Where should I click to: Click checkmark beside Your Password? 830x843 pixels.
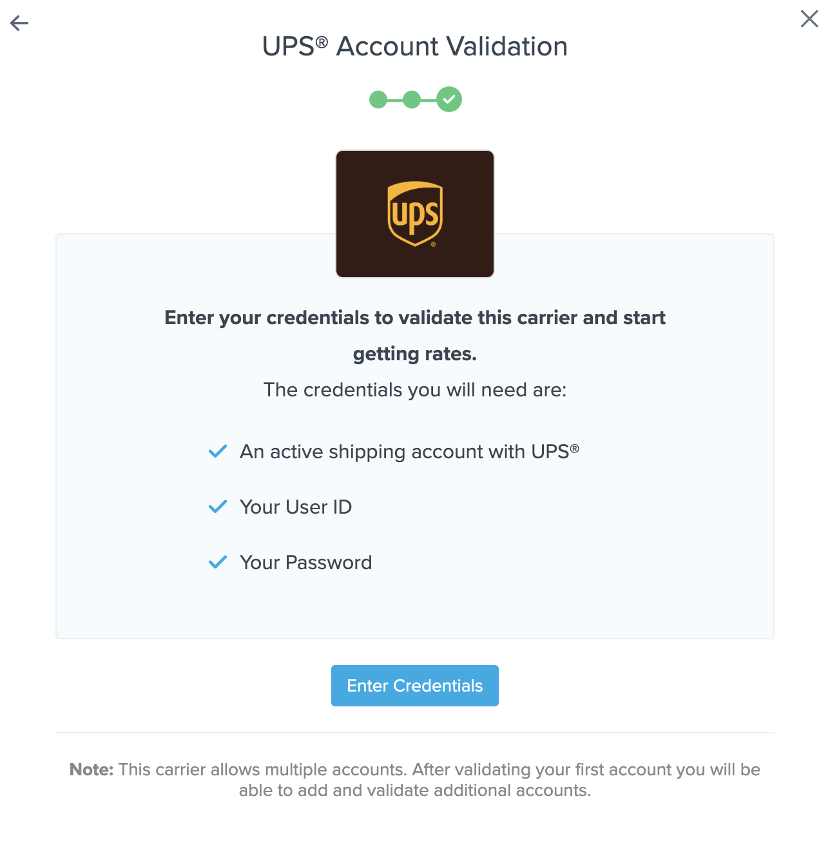pyautogui.click(x=218, y=562)
